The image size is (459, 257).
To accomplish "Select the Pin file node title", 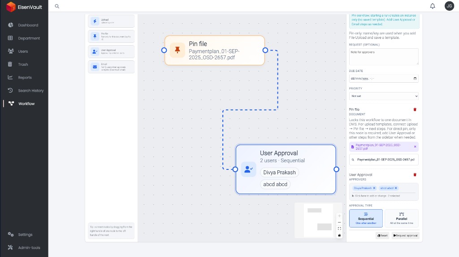I will point(198,44).
